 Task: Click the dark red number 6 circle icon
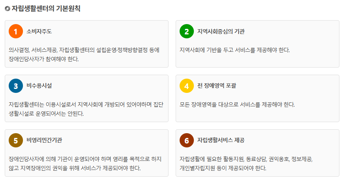pos(187,140)
